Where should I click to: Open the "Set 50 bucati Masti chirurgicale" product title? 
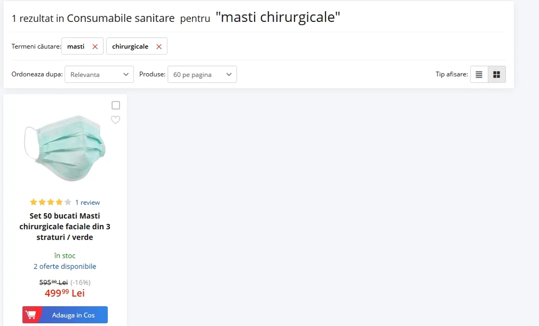click(x=65, y=226)
